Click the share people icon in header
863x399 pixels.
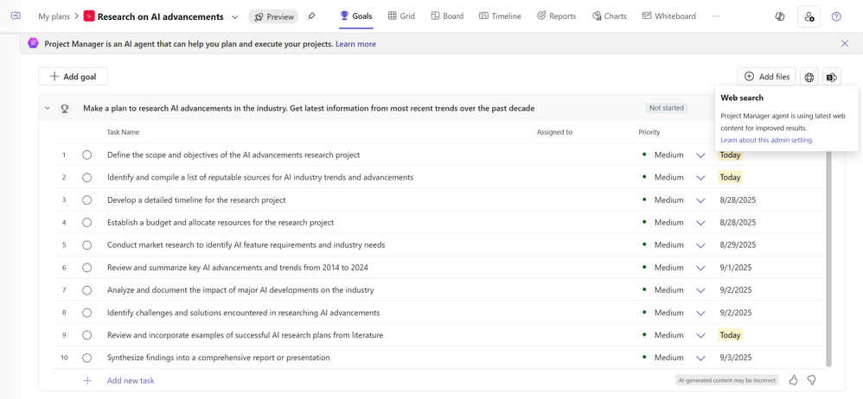pos(809,16)
